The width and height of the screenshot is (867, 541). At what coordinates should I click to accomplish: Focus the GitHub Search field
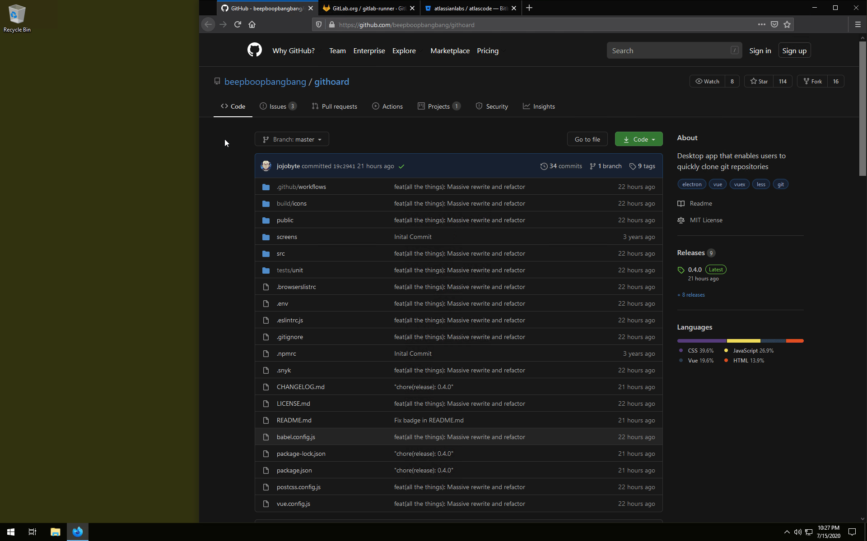pos(669,51)
